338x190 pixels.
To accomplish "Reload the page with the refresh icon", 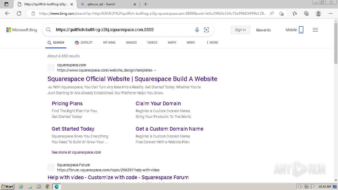I will click(x=19, y=13).
